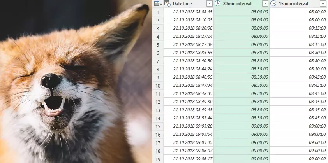This screenshot has height=163, width=328.
Task: Click 15 min interval cell in row 2
Action: point(298,20)
